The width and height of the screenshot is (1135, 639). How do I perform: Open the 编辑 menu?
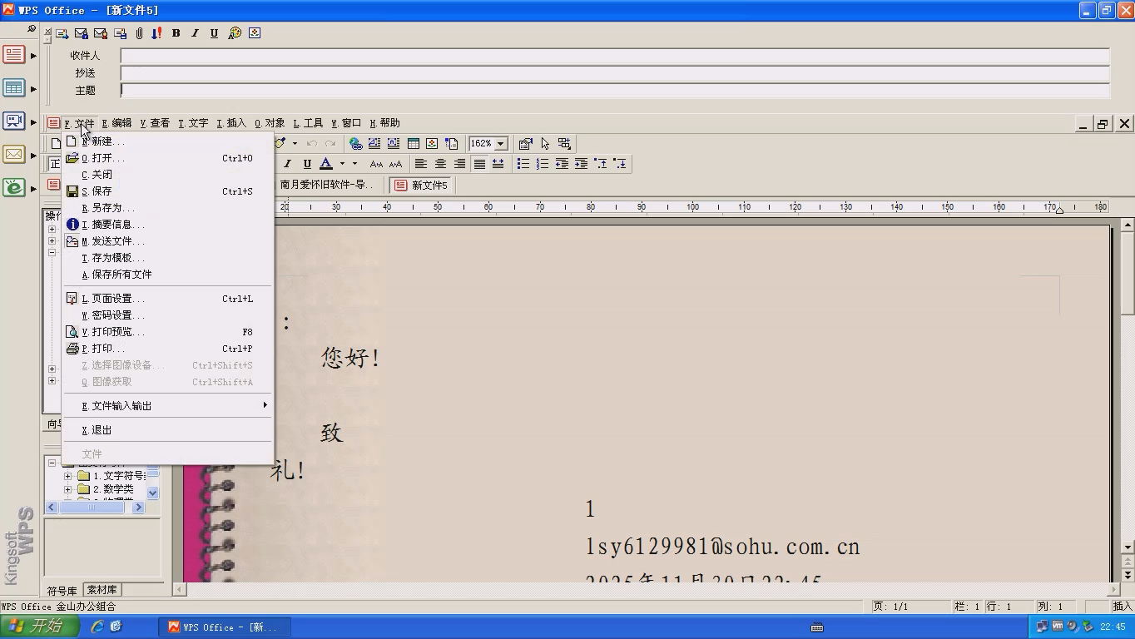coord(116,123)
